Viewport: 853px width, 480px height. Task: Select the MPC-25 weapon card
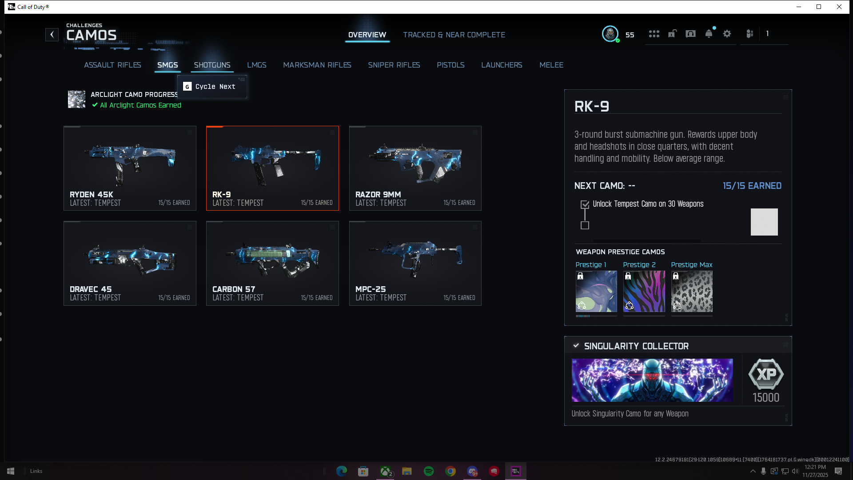[x=415, y=263]
